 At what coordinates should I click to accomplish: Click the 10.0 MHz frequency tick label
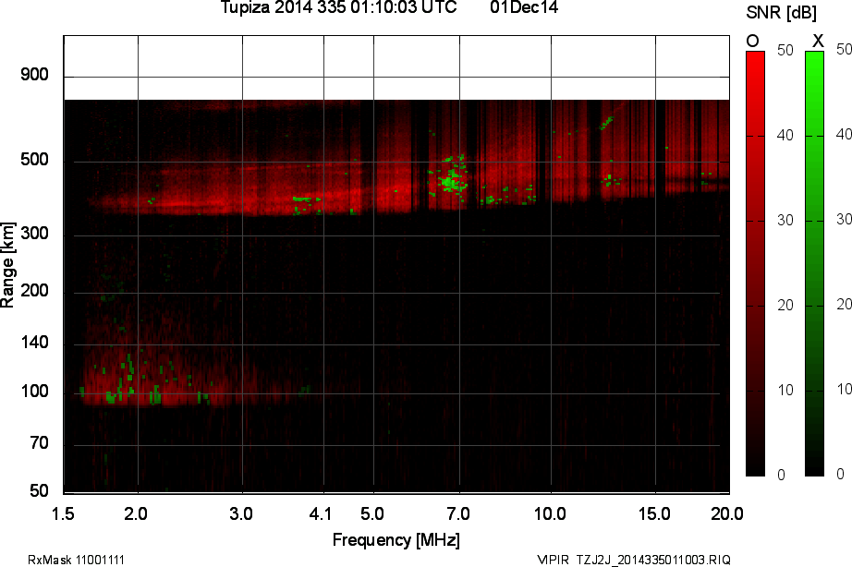(x=550, y=513)
